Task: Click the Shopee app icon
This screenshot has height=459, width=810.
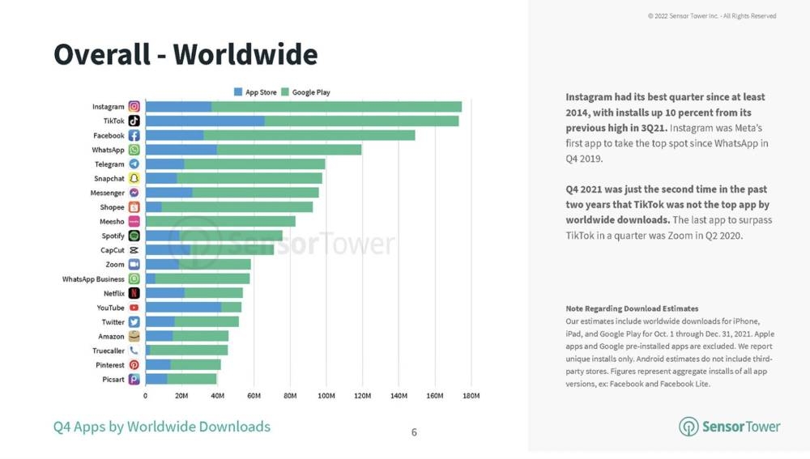Action: tap(134, 207)
